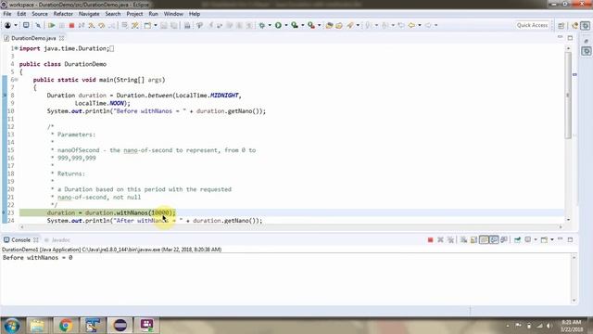Click the Resume debug button
The image size is (593, 334).
pyautogui.click(x=52, y=25)
